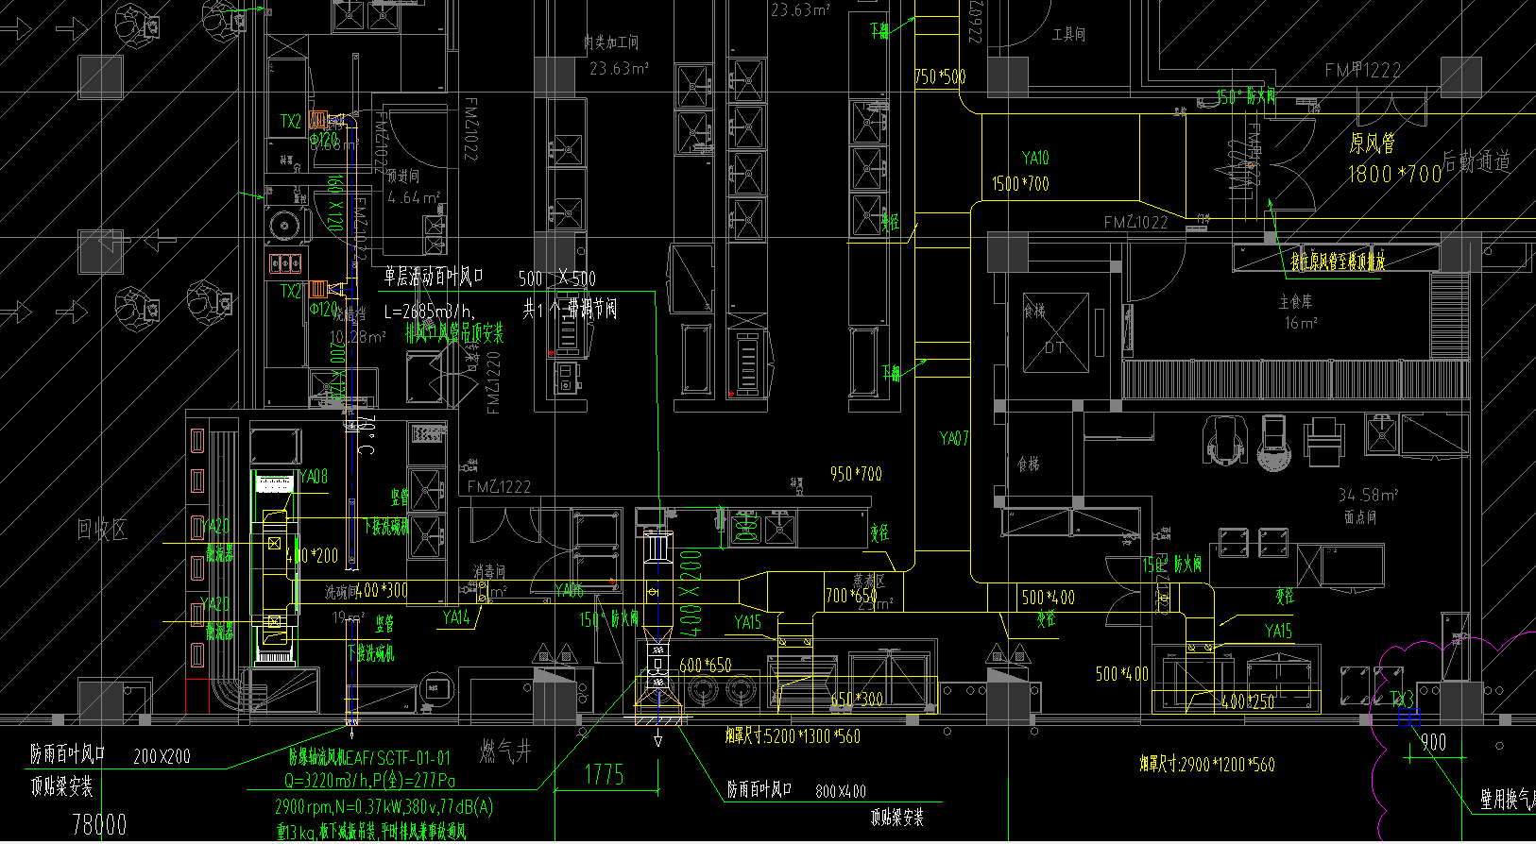The height and width of the screenshot is (844, 1536).
Task: Select the 900 dimension value
Action: [1433, 743]
